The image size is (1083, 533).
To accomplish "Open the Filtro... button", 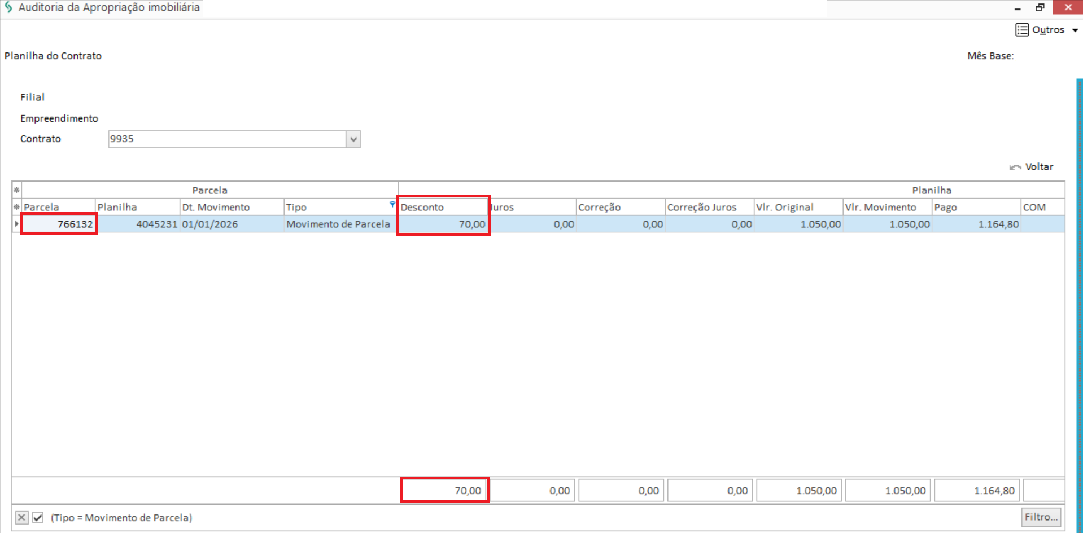I will (x=1041, y=517).
